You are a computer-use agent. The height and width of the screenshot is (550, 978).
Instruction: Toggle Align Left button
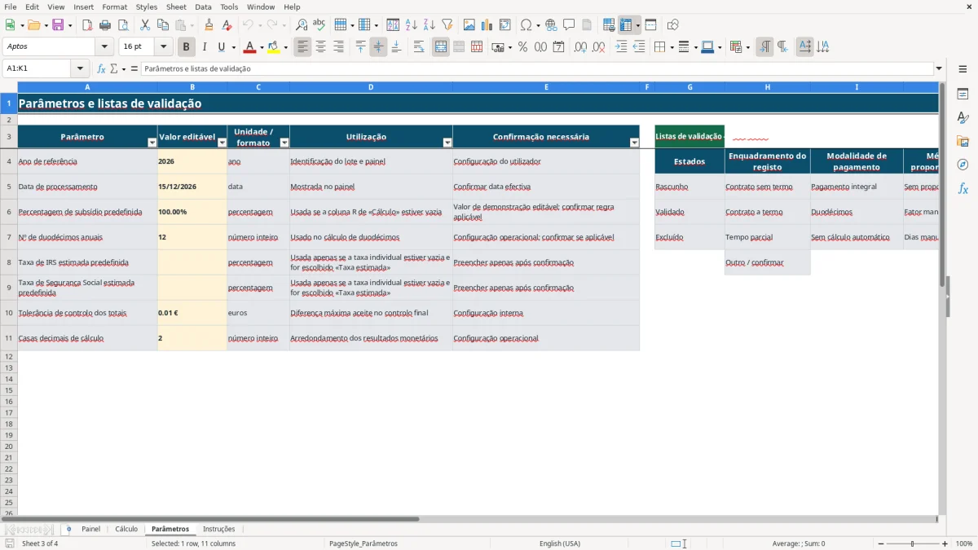pyautogui.click(x=303, y=47)
